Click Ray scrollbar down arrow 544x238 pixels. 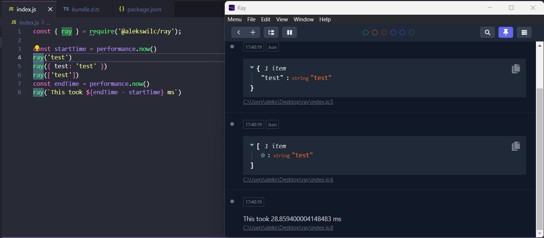click(540, 233)
